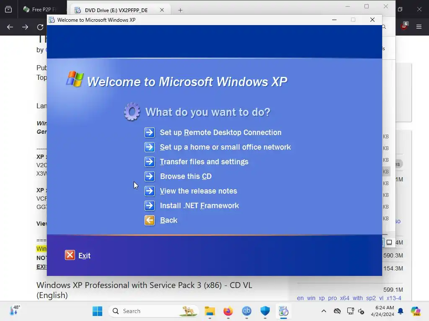Open the browser hamburger menu
Screen dimensions: 429x321
pos(419,27)
